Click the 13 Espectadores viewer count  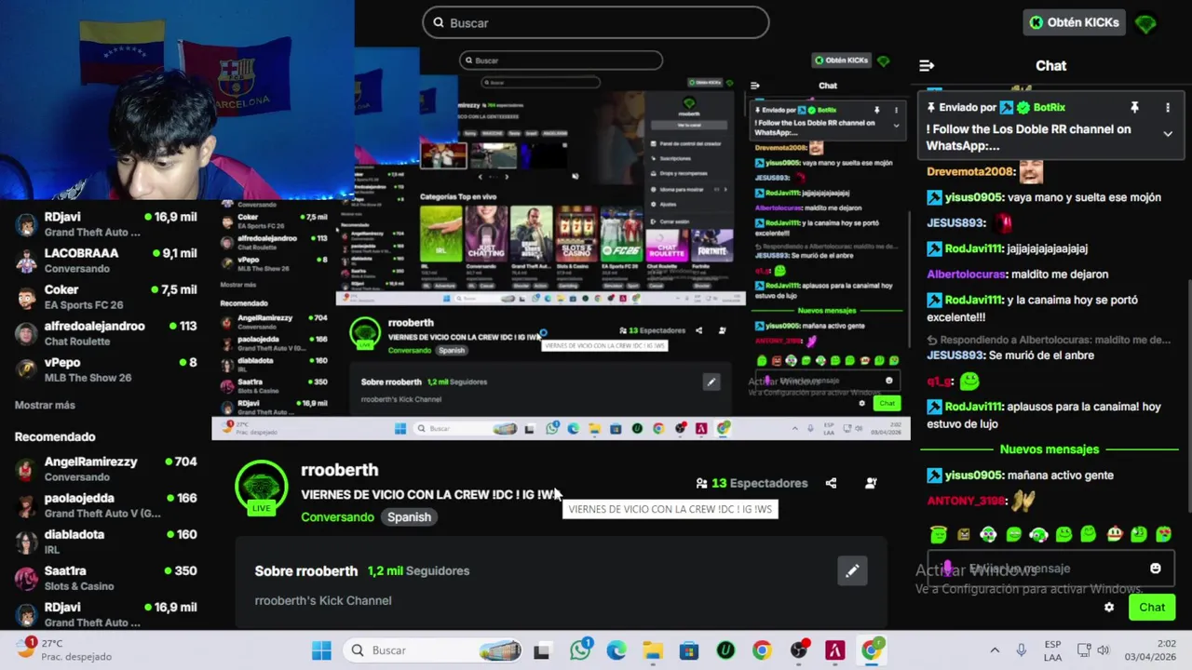coord(752,483)
